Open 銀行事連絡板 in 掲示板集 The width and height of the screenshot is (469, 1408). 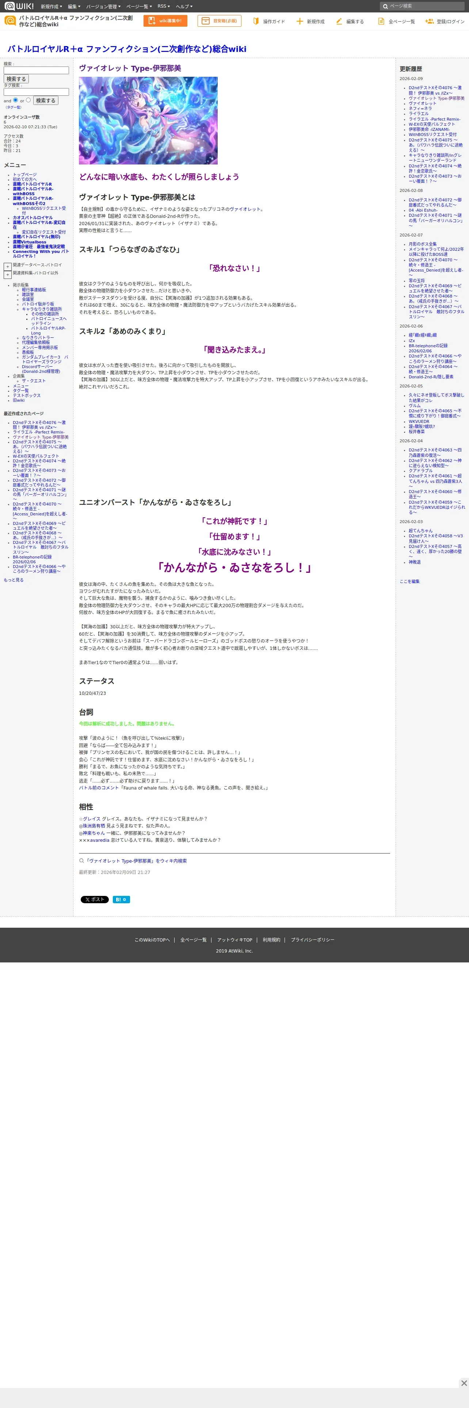[34, 290]
